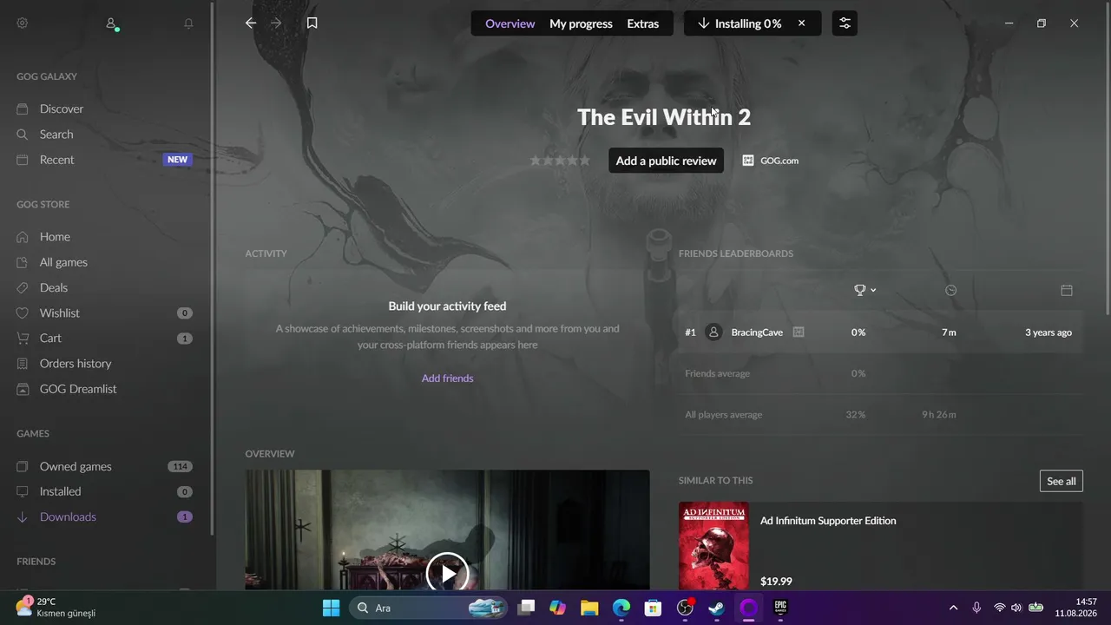Open the game customization sliders icon
Screen dimensions: 1111x625
click(845, 23)
